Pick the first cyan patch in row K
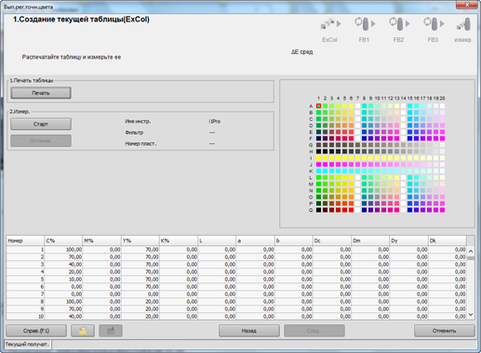Image resolution: width=481 pixels, height=353 pixels. tap(318, 171)
